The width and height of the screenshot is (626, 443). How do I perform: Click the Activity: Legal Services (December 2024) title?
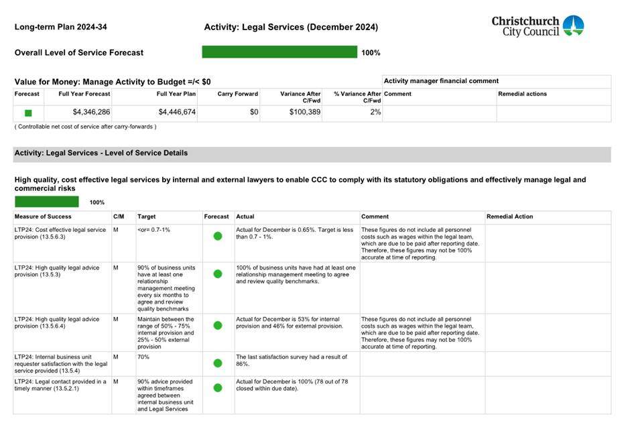pos(291,27)
